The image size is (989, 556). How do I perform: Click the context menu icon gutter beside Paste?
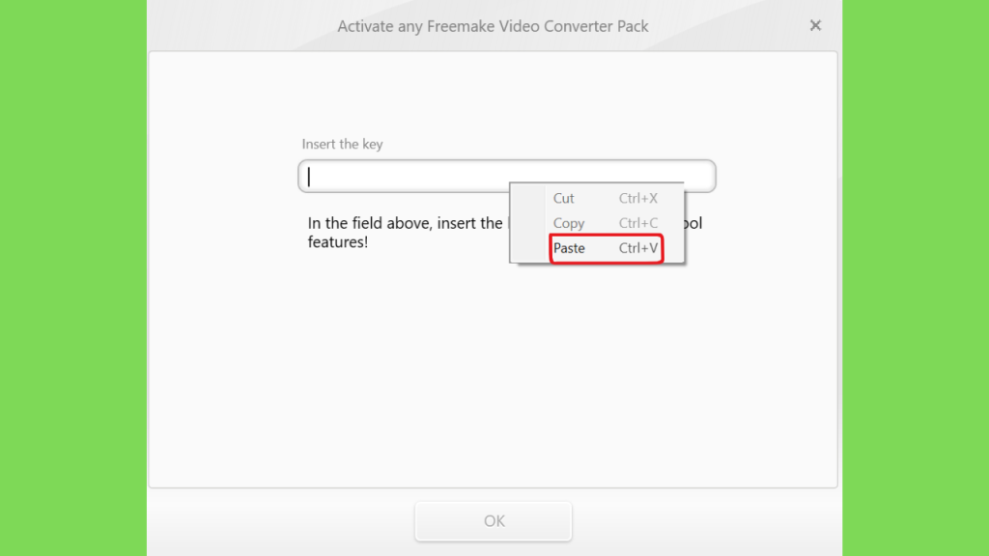528,248
